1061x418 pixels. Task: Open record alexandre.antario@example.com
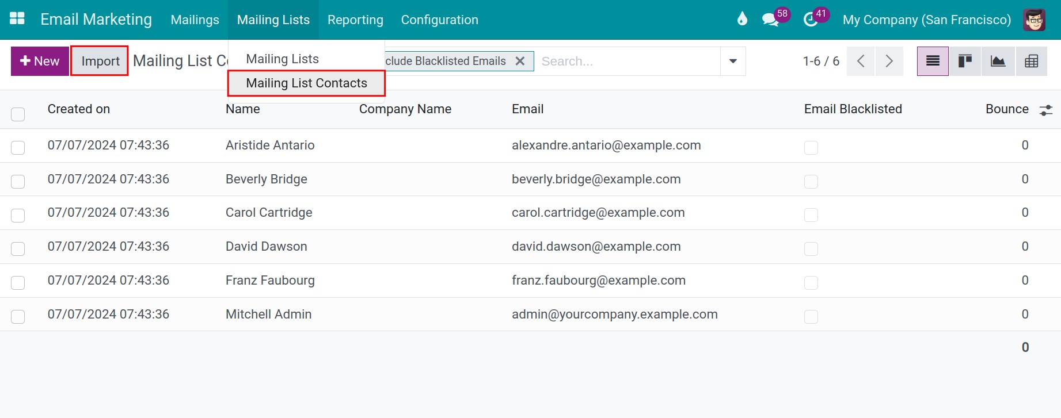[606, 145]
